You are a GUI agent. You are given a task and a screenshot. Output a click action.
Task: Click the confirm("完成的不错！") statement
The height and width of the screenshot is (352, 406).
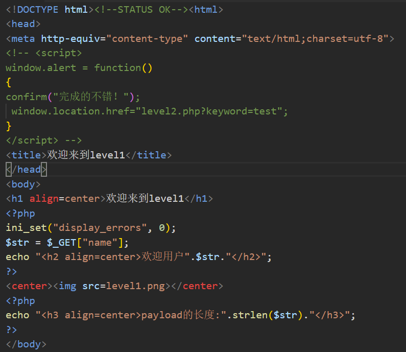[73, 97]
